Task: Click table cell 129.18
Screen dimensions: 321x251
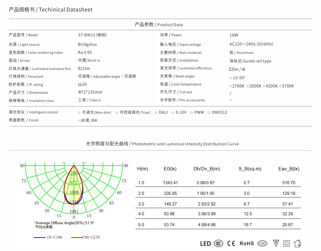Action: pos(289,193)
